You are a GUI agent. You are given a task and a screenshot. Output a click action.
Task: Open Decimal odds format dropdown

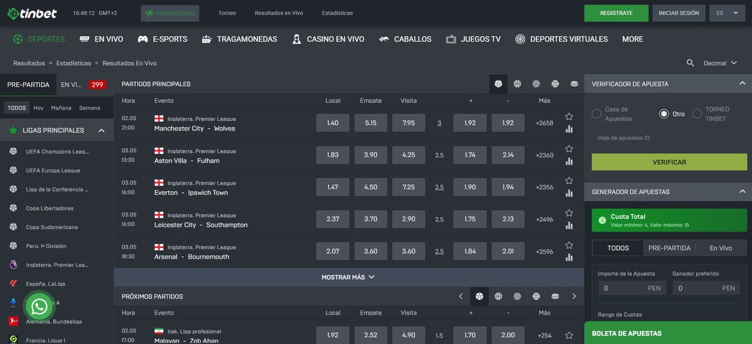coord(720,63)
